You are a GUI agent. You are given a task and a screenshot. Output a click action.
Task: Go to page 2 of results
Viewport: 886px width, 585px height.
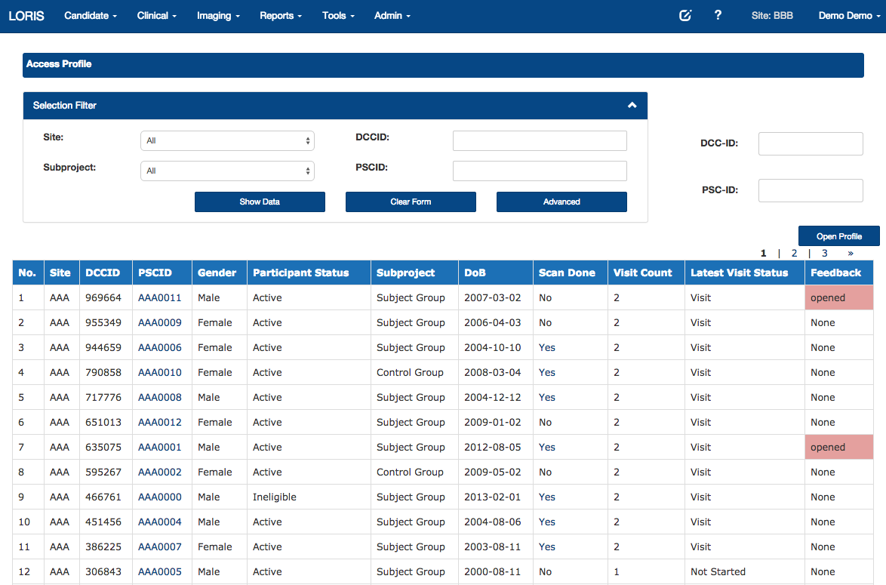(794, 254)
